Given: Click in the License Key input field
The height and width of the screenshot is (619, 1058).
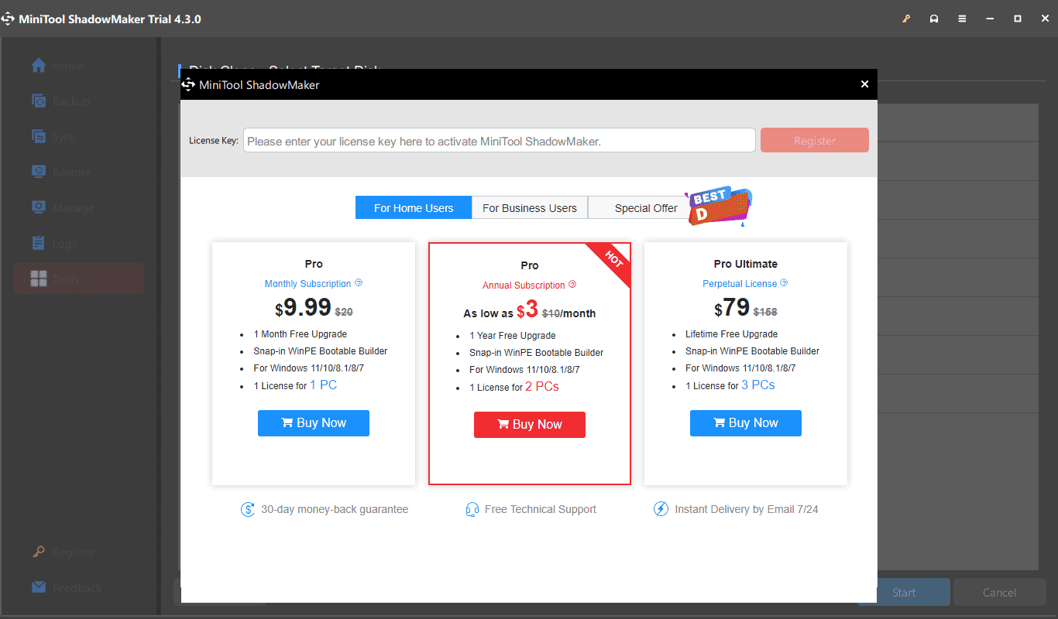Looking at the screenshot, I should coord(500,140).
